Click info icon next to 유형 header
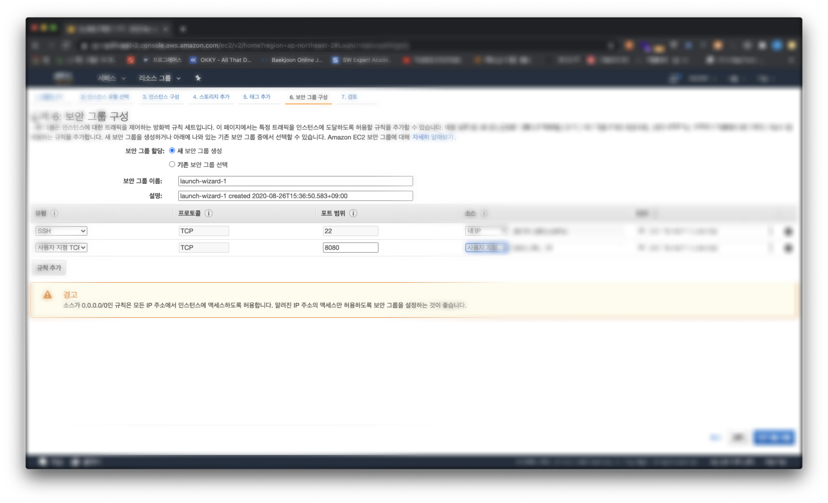The height and width of the screenshot is (503, 828). [54, 213]
